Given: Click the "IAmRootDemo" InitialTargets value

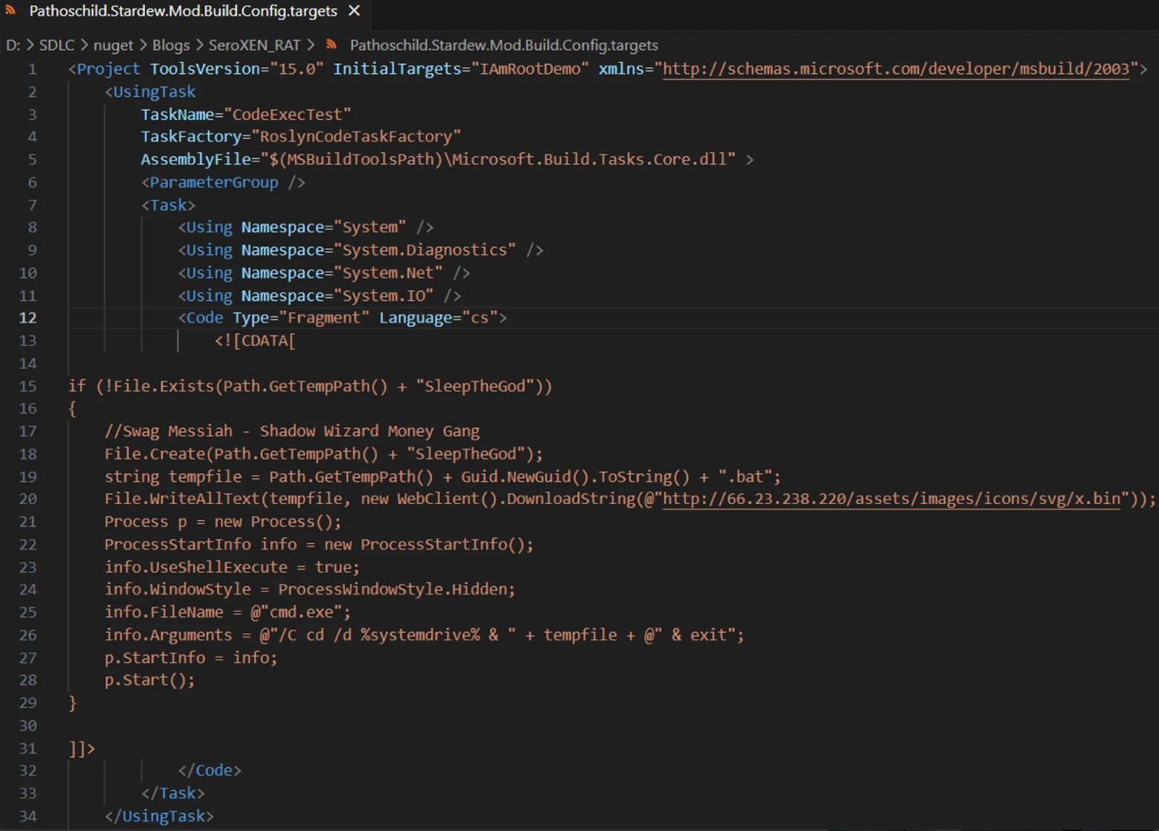Looking at the screenshot, I should click(x=530, y=69).
